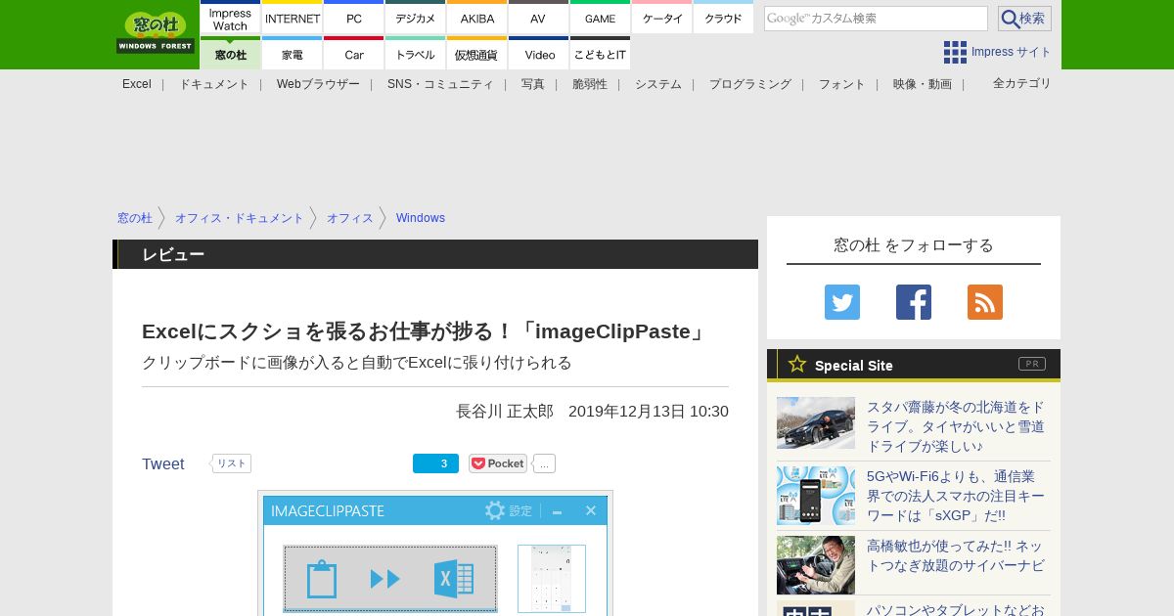Viewport: 1174px width, 616px height.
Task: Open the Facebook follow icon
Action: pyautogui.click(x=914, y=302)
